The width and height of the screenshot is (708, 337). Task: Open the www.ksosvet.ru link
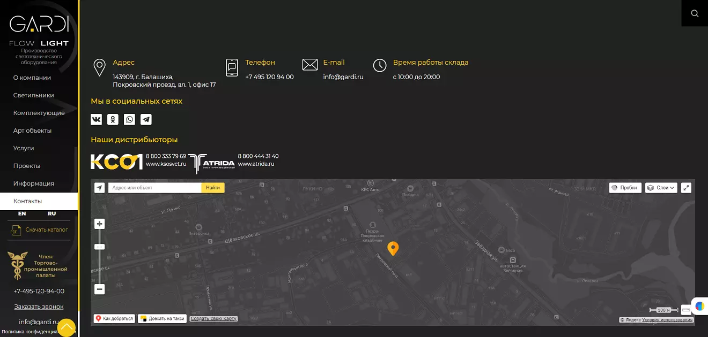[166, 164]
